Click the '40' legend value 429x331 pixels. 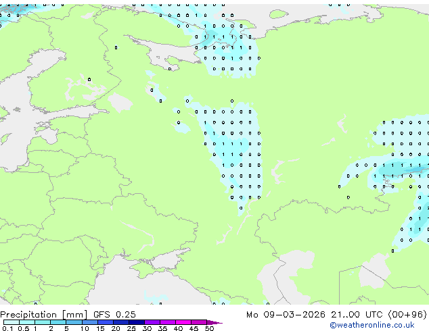tap(179, 328)
